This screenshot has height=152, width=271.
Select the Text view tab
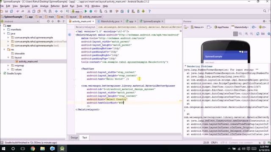click(85, 138)
